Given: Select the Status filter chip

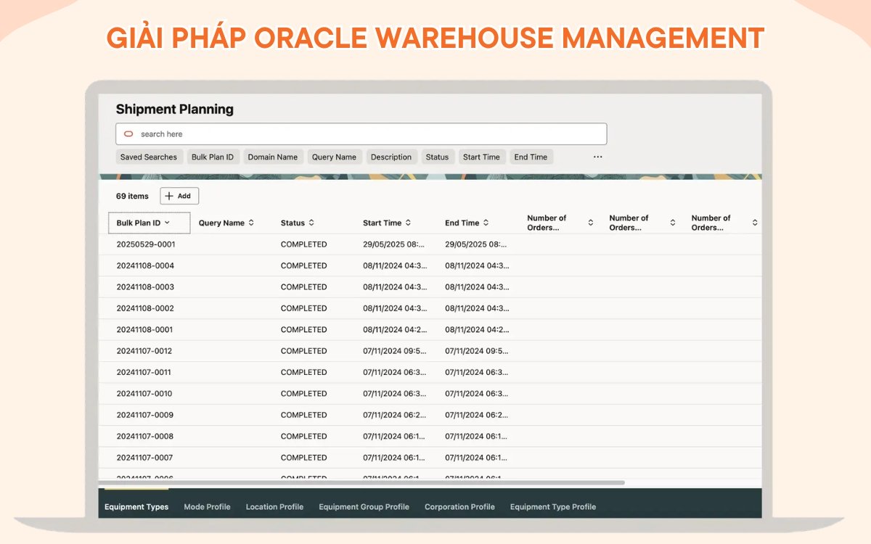Looking at the screenshot, I should (437, 157).
